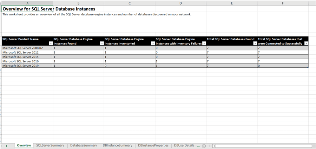Select Instances Inventoried value for SQL Server 2012

coord(130,52)
